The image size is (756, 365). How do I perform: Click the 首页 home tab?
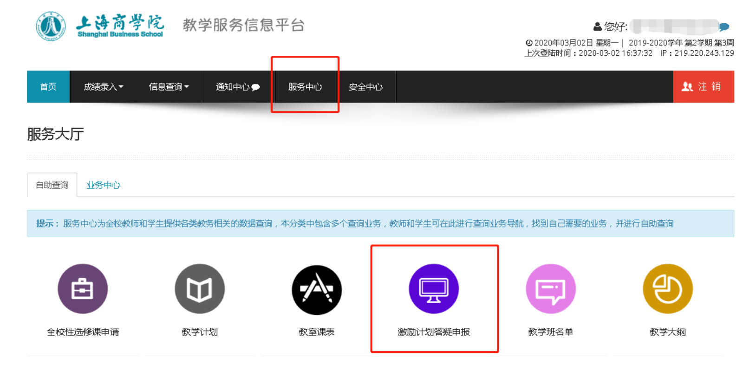click(x=48, y=87)
